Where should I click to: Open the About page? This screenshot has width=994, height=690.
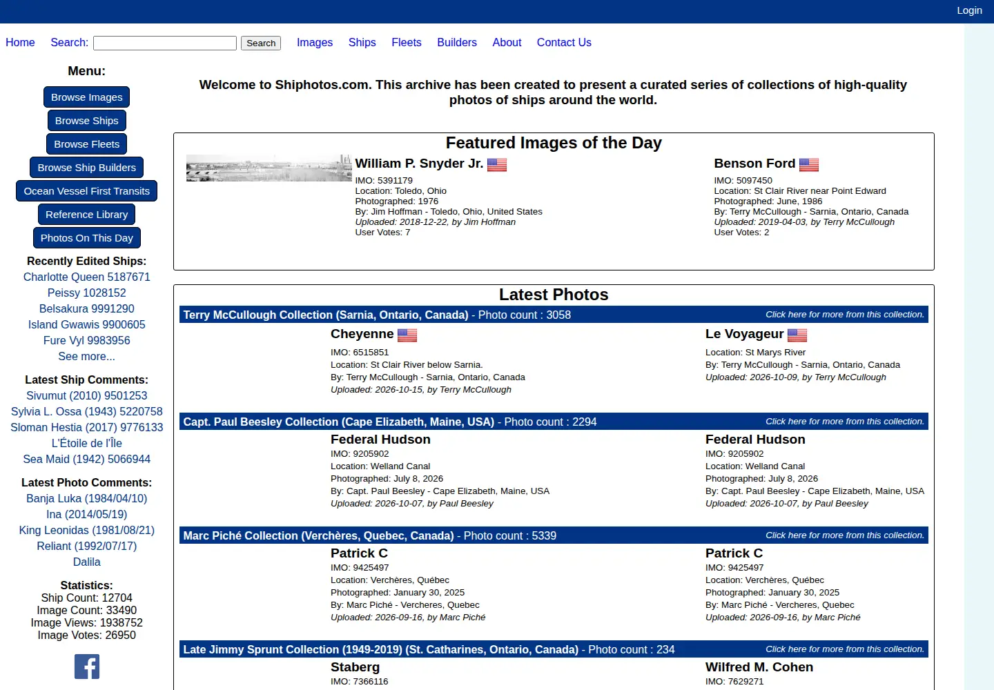point(507,42)
